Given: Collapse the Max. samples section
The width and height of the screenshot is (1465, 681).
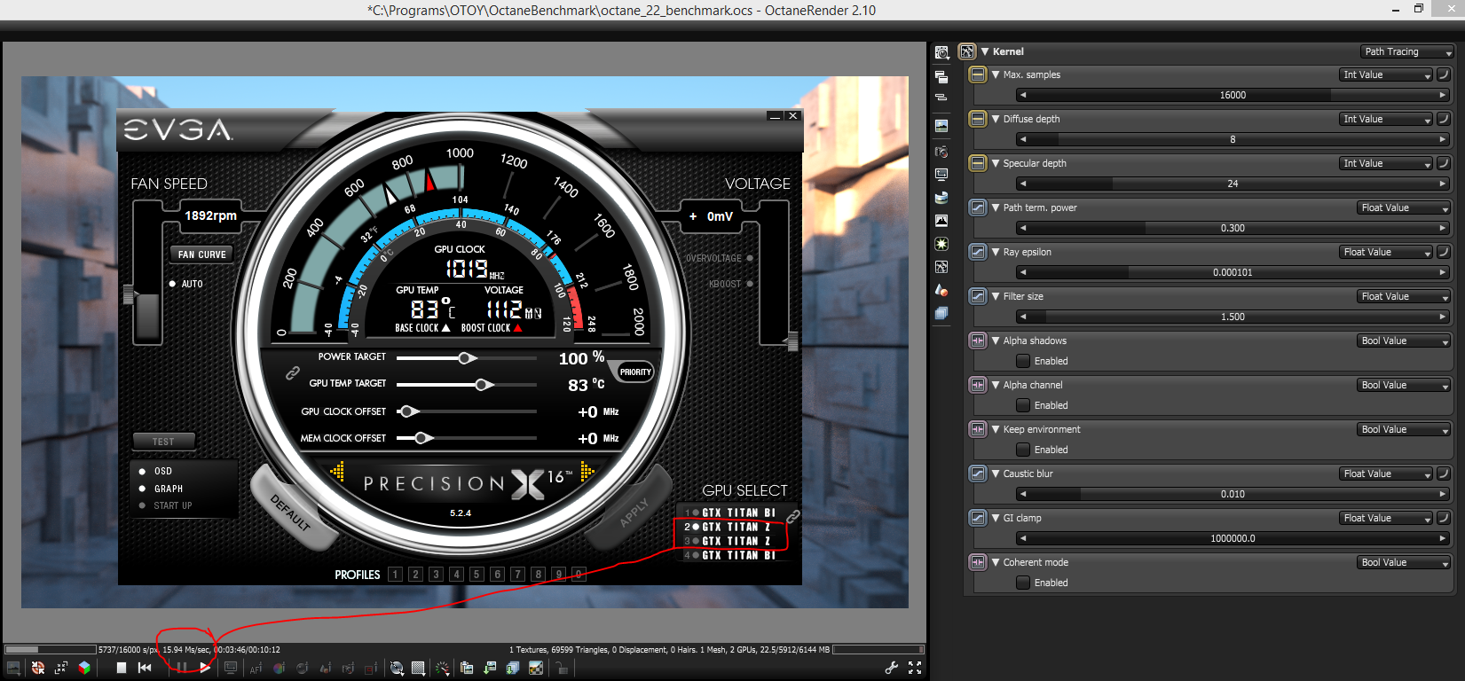Looking at the screenshot, I should (x=996, y=74).
